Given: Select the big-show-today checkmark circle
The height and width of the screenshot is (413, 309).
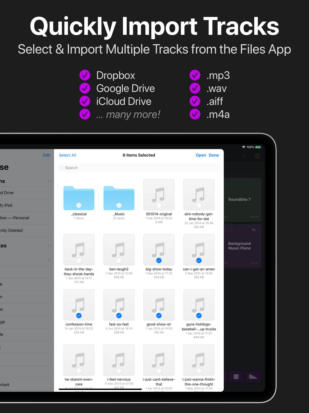Looking at the screenshot, I should click(x=159, y=260).
